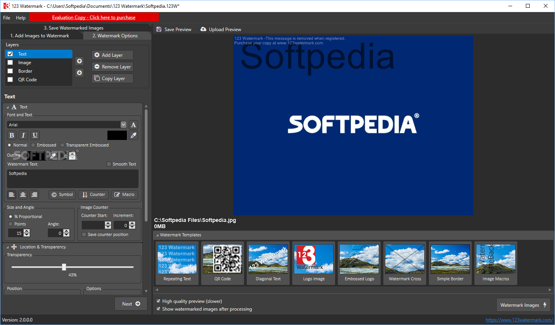Move the layer down with the down arrow
The height and width of the screenshot is (325, 555).
(x=79, y=73)
